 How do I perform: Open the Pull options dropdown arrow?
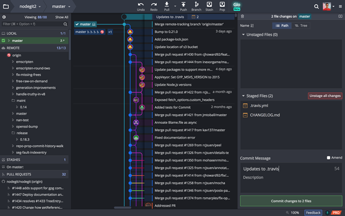(175, 6)
